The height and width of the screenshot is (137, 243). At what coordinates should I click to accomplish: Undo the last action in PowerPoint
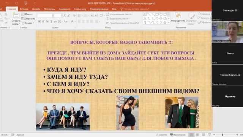(7, 3)
